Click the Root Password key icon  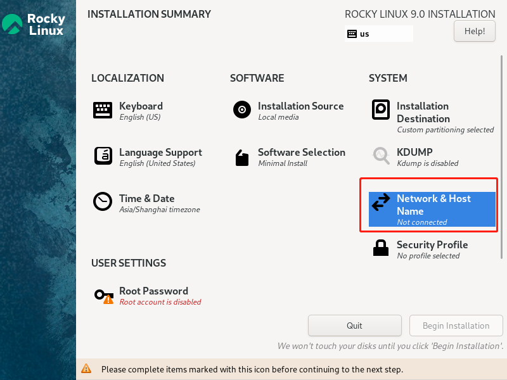pyautogui.click(x=103, y=296)
